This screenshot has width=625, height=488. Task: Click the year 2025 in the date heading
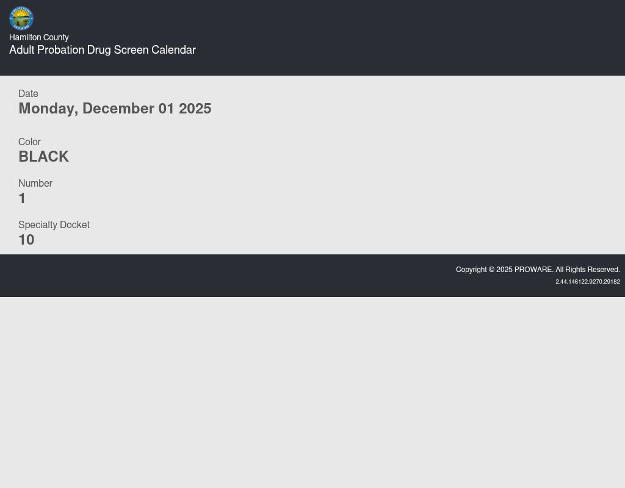[195, 109]
